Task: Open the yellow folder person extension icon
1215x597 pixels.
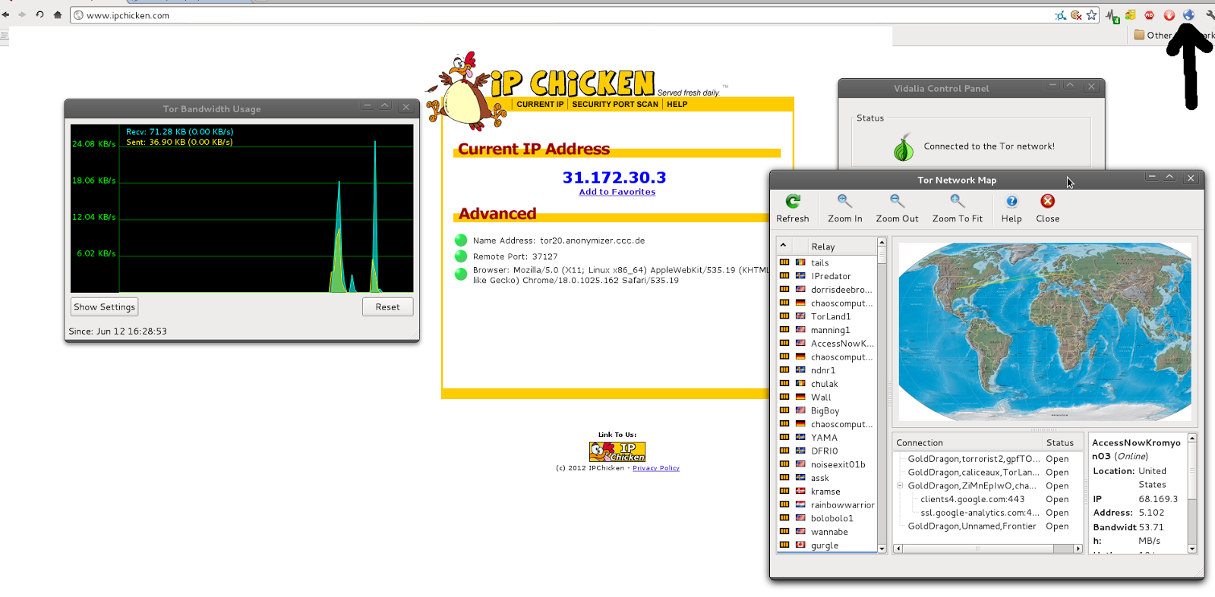Action: tap(1131, 15)
